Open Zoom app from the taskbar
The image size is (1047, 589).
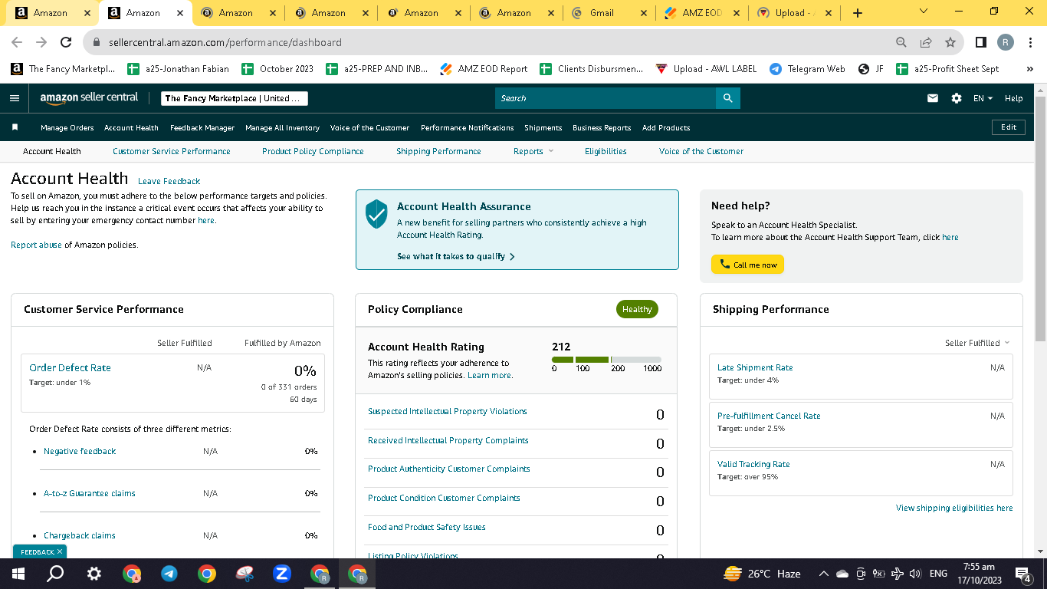281,574
